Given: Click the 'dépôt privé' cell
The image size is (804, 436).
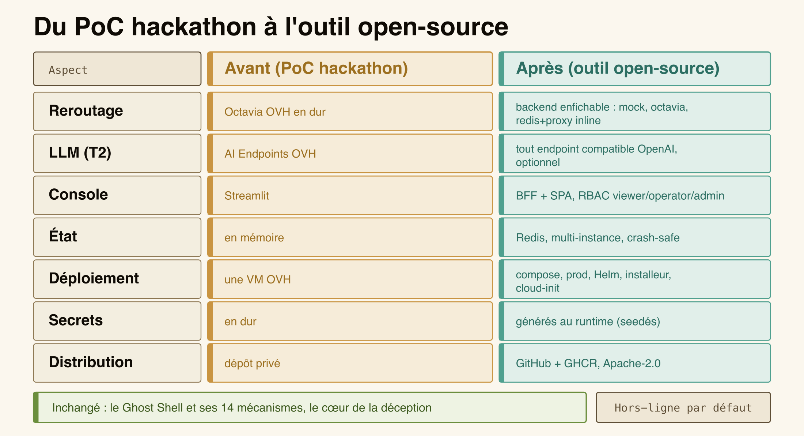Looking at the screenshot, I should pos(350,363).
